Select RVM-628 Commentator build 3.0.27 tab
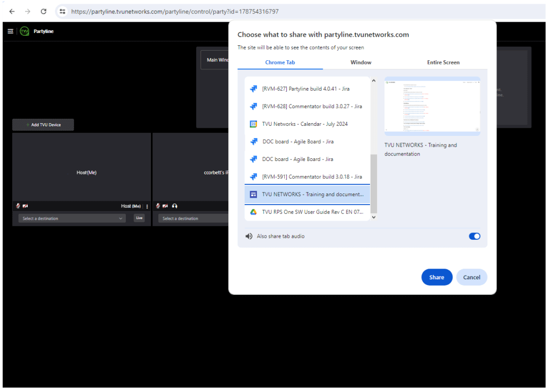 tap(307, 107)
